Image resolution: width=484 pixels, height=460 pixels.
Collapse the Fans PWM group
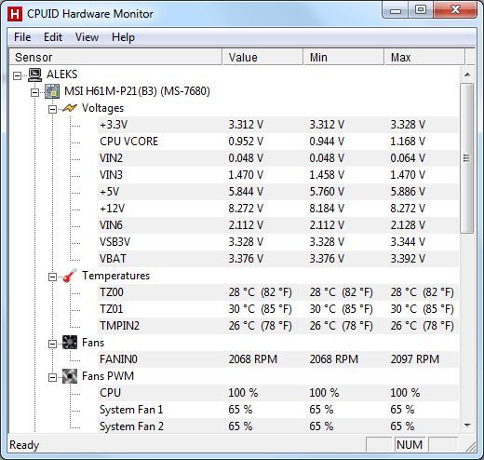coord(52,377)
